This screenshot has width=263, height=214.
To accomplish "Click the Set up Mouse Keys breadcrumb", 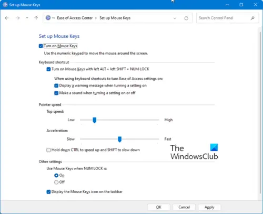I will (115, 18).
